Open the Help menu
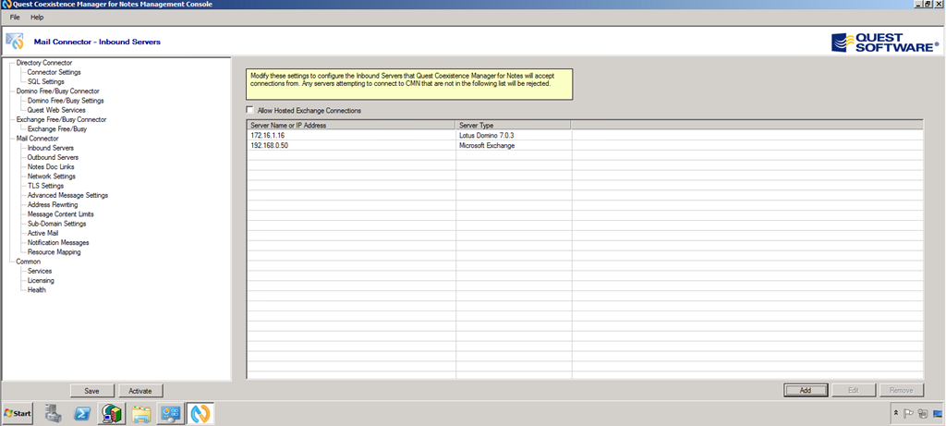This screenshot has width=946, height=426. 37,18
